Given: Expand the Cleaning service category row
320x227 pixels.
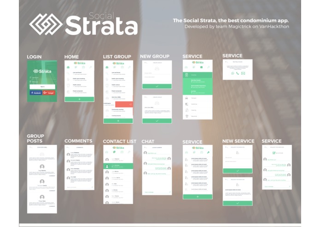Looking at the screenshot, I should 198,110.
